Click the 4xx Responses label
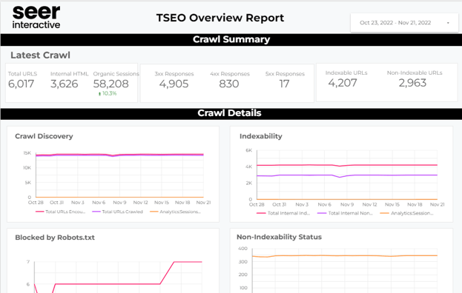The width and height of the screenshot is (462, 293). [x=230, y=74]
